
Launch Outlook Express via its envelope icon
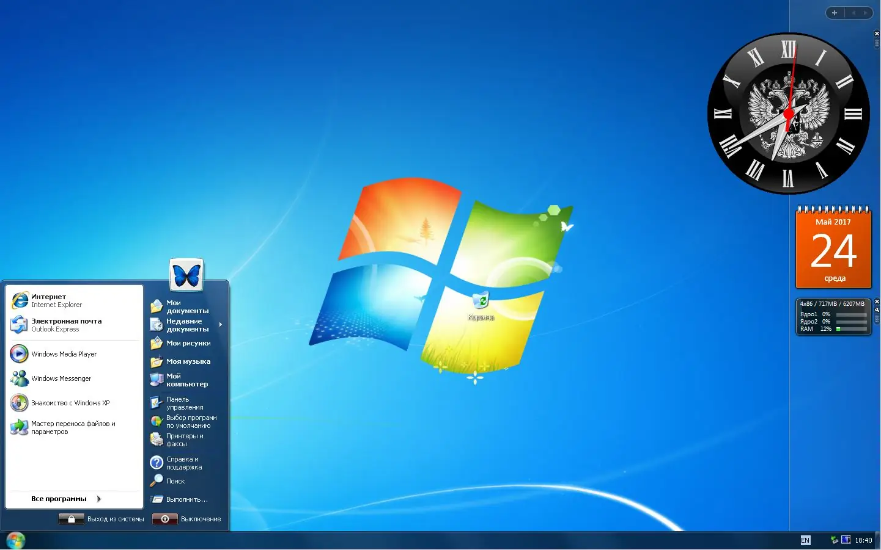click(20, 325)
